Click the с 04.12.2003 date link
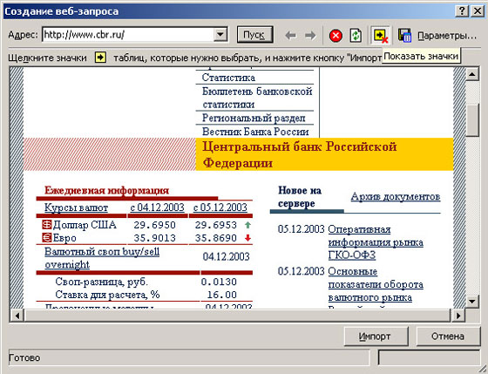Screen dimensions: 488x374 (157, 207)
